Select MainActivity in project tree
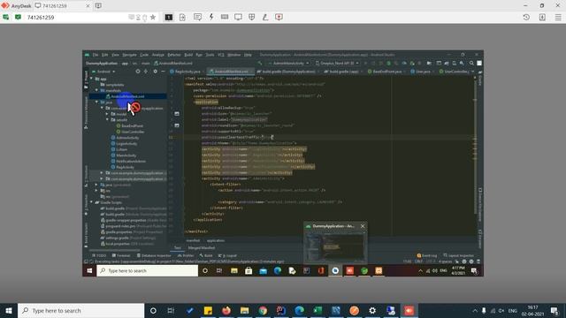Screen dimensions: 566x318 (x=126, y=155)
